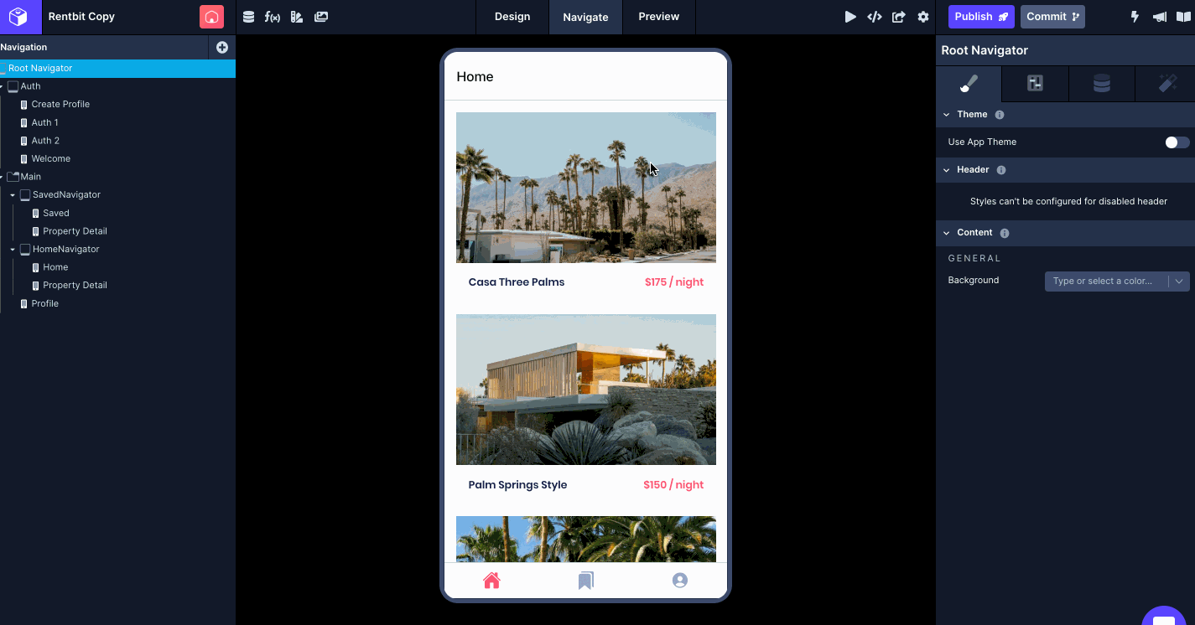Click the Home icon in bottom tab bar
1195x625 pixels.
coord(492,580)
